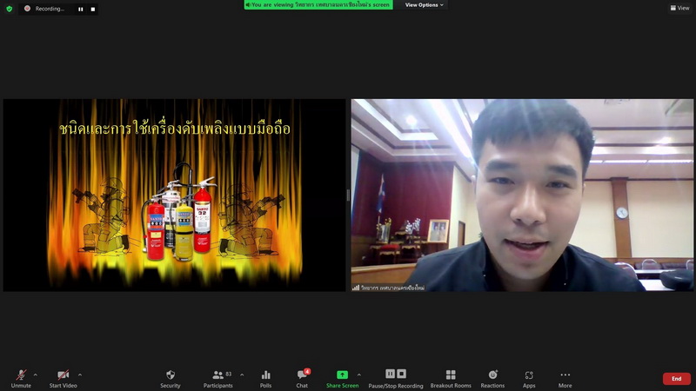696x391 pixels.
Task: Unmute the microphone
Action: 20,378
